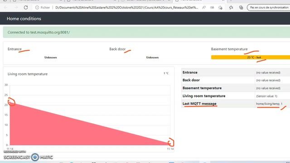Select the Entrance card heading
290x163 pixels.
(x=14, y=49)
